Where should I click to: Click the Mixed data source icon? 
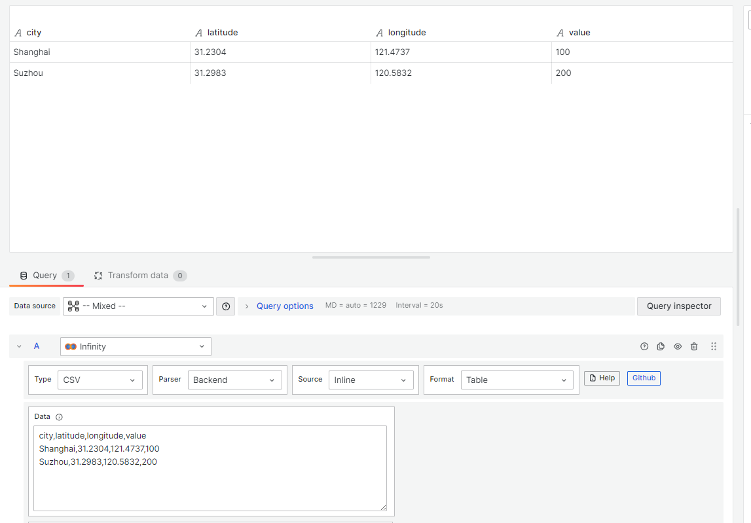[x=73, y=306]
